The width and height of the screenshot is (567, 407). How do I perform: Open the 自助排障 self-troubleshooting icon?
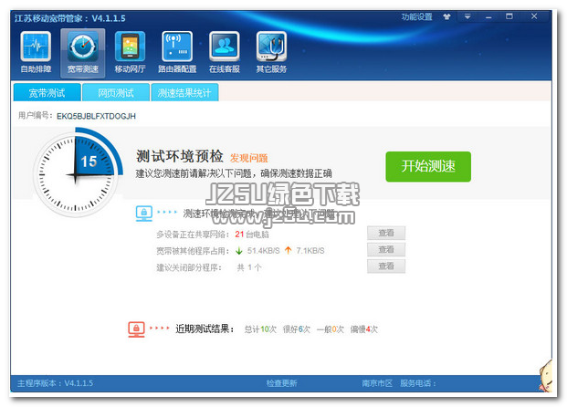coord(36,53)
